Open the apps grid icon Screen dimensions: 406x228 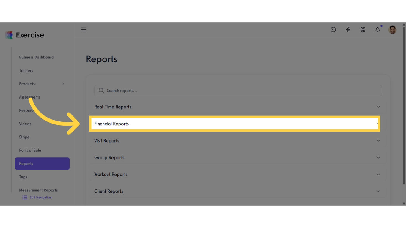coord(363,29)
